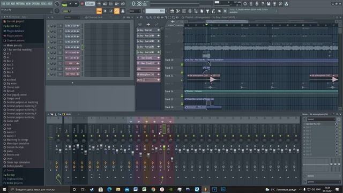Open the FILE menu
The image size is (343, 193).
3,4
